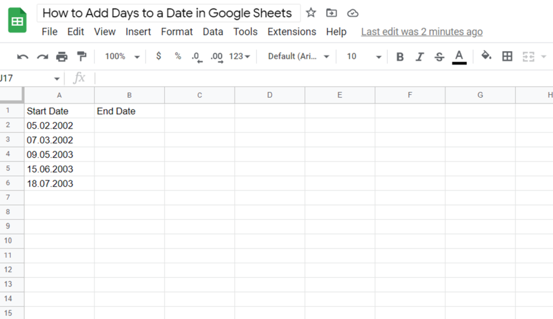Open the 100% zoom dropdown
553x319 pixels.
pos(122,57)
